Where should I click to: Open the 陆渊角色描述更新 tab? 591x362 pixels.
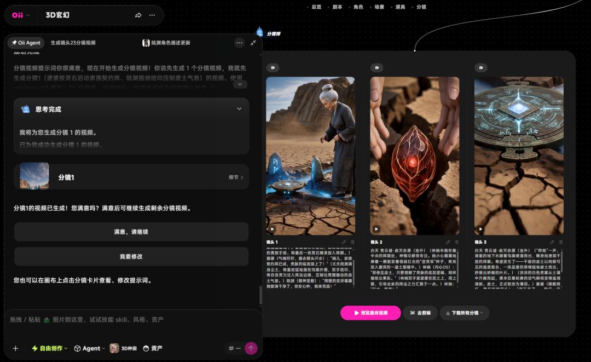pyautogui.click(x=166, y=43)
